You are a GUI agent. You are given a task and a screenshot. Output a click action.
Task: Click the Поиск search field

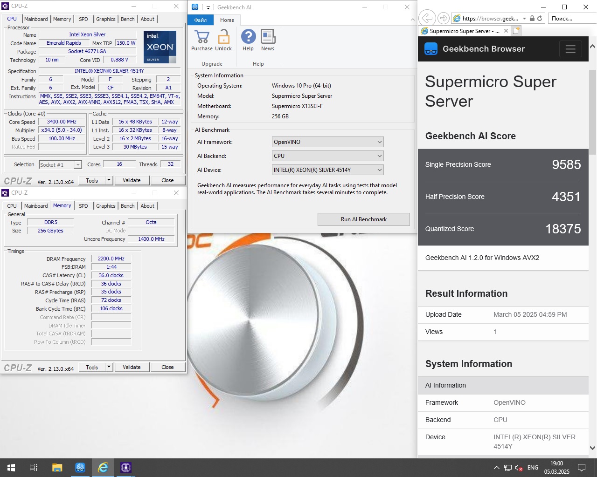point(571,18)
